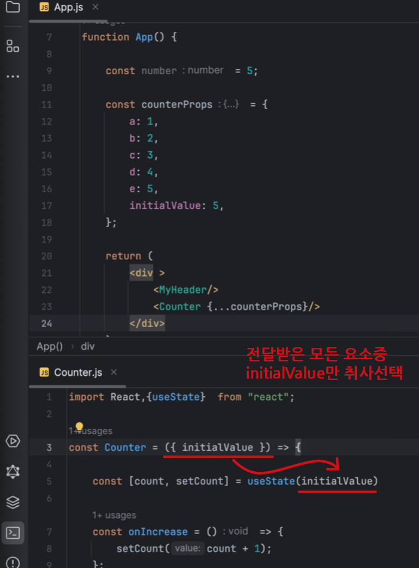Click 'e: 5,' property line
419x568 pixels.
coord(143,189)
